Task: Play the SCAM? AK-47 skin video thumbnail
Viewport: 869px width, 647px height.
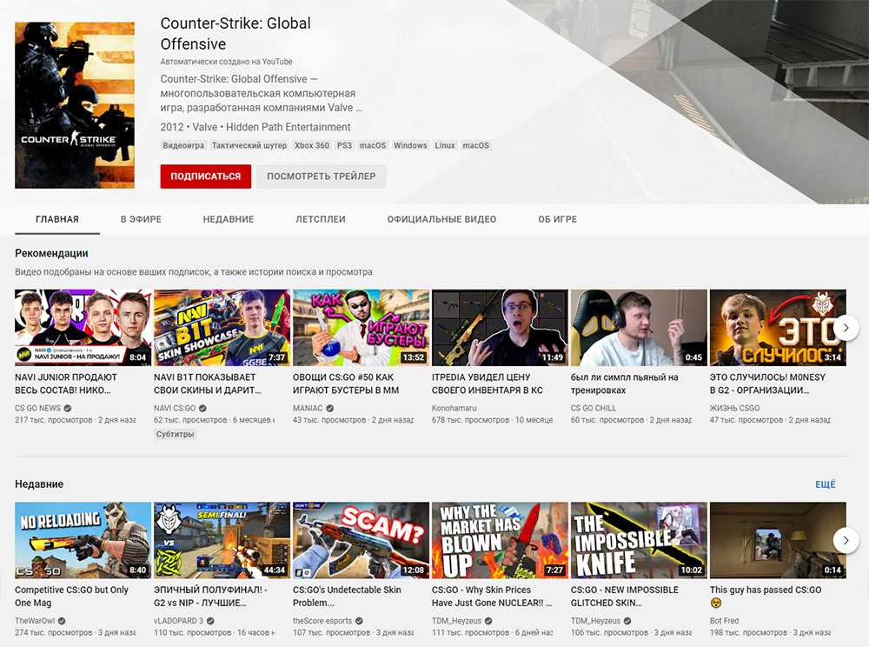Action: click(361, 540)
